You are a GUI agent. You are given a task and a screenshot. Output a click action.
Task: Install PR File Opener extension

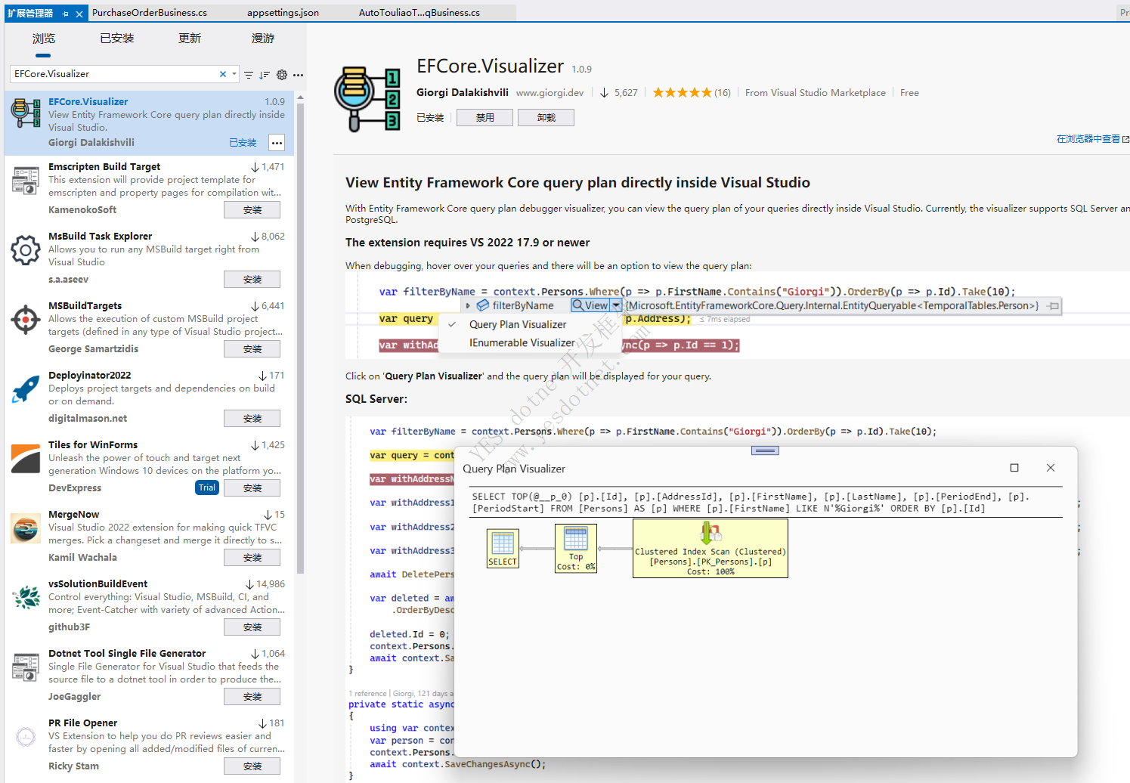coord(252,766)
